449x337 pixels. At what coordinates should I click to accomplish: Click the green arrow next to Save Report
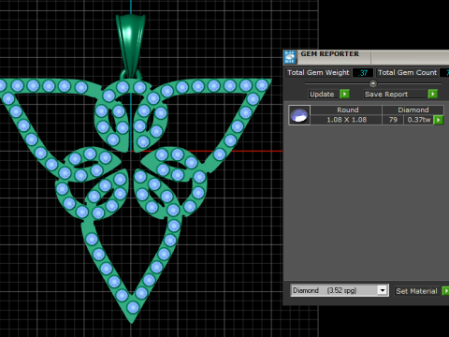point(433,94)
